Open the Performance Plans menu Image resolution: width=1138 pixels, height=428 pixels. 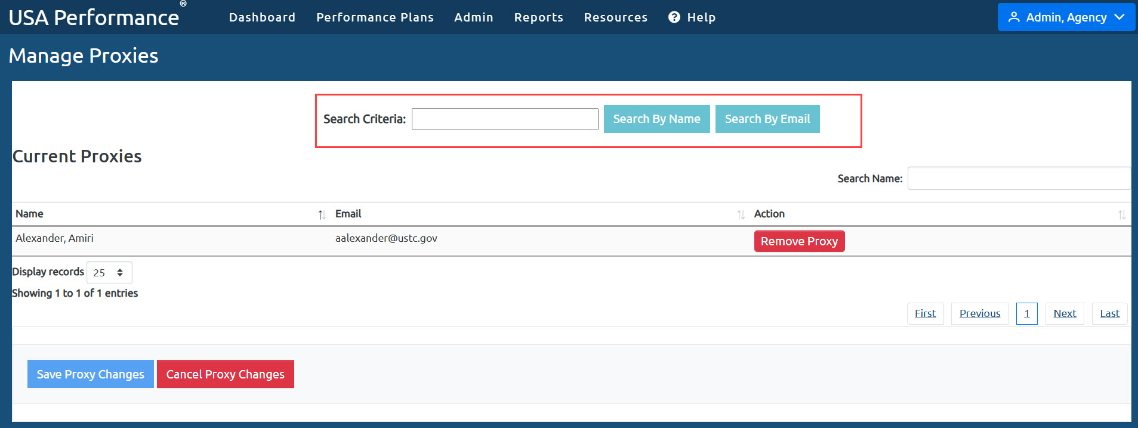tap(375, 17)
